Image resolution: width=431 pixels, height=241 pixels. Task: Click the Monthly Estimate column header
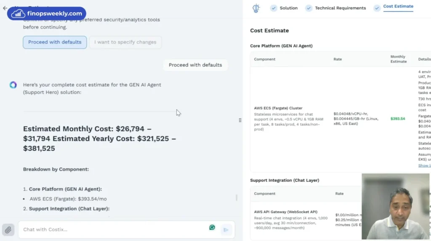pyautogui.click(x=398, y=59)
